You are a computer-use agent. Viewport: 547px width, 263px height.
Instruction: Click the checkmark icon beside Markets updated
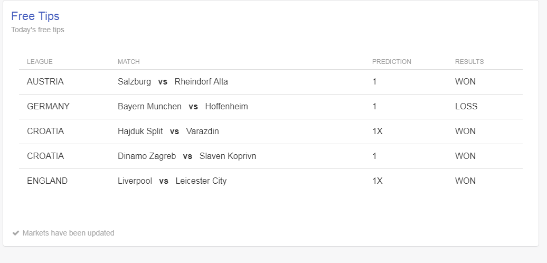[15, 233]
